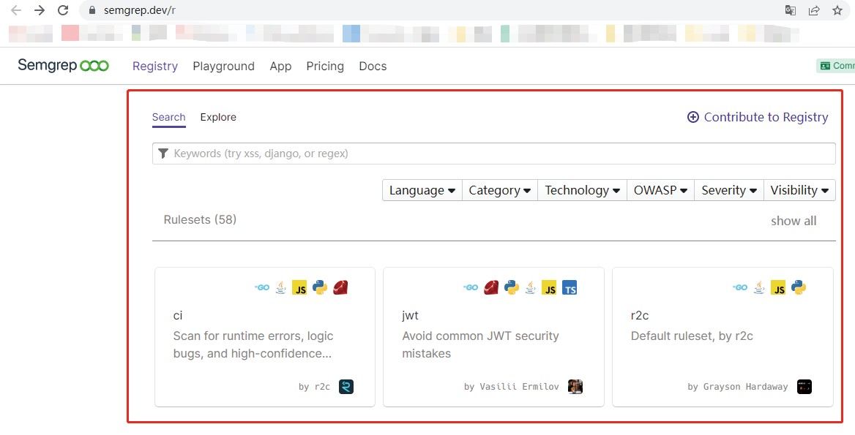Open the ci ruleset title
This screenshot has width=855, height=435.
[x=177, y=315]
